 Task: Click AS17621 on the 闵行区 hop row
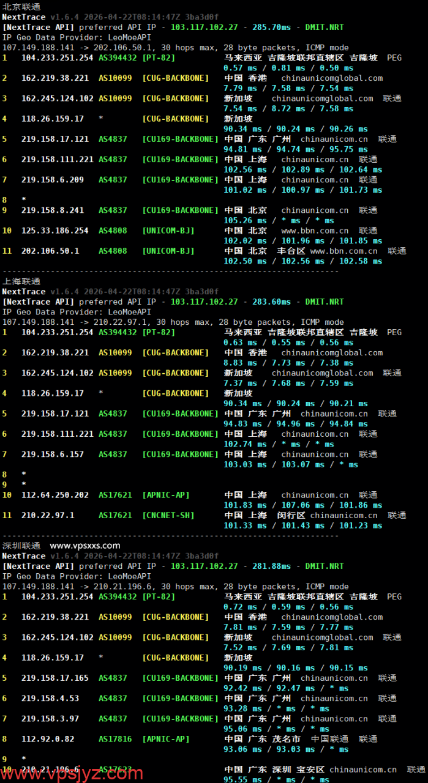coord(115,515)
